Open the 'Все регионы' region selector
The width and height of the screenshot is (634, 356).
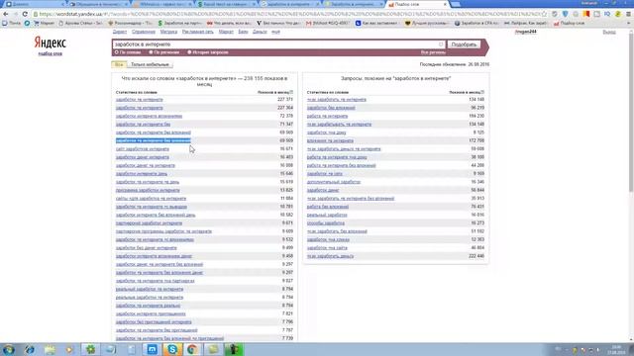[433, 52]
